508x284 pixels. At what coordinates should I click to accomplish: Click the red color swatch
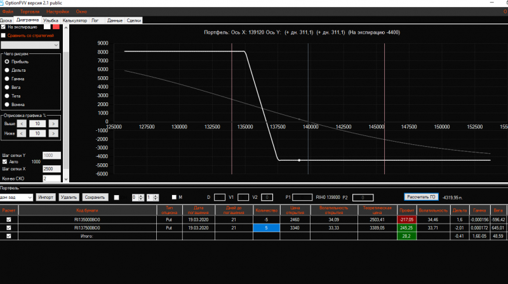(x=56, y=27)
